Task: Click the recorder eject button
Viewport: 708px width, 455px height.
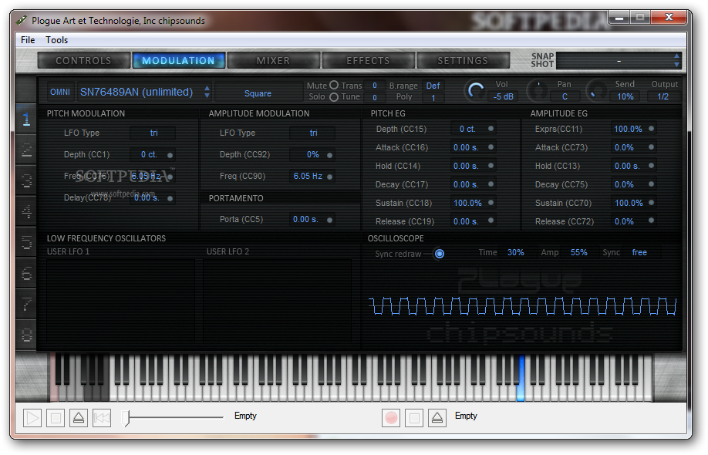Action: point(437,418)
